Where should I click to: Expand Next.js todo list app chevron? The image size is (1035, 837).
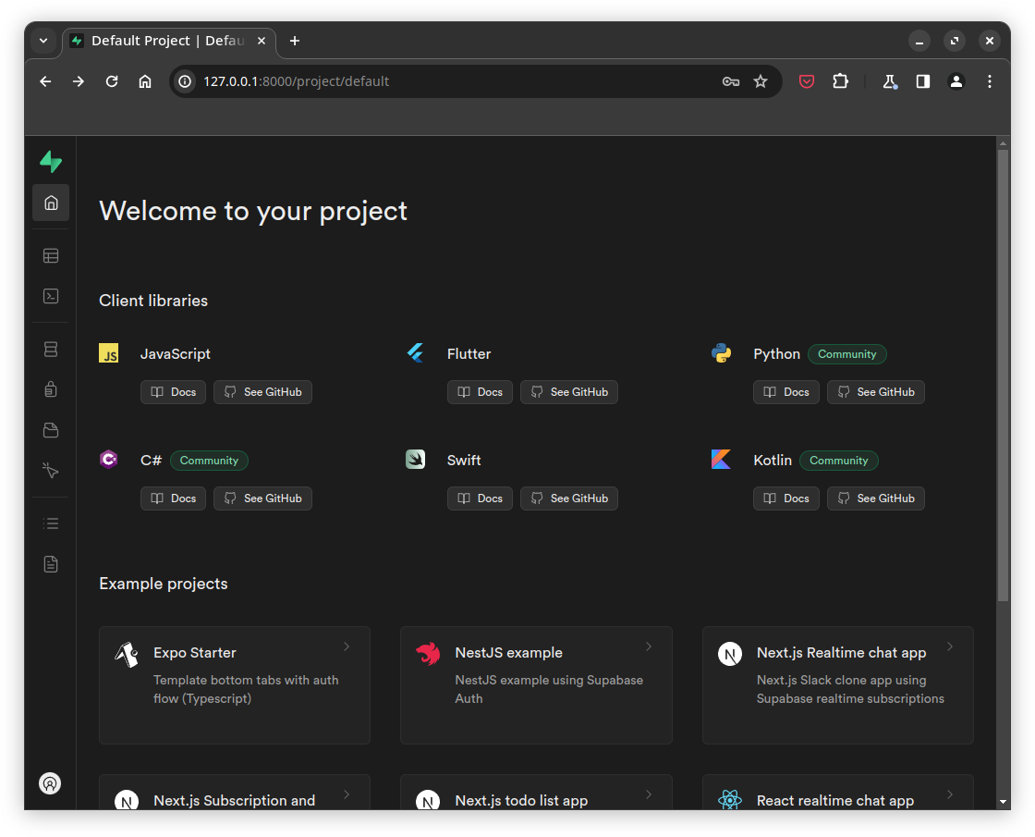(x=649, y=794)
